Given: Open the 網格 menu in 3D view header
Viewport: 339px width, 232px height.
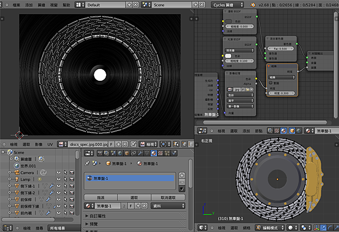Looking at the screenshot, I should click(x=246, y=228).
